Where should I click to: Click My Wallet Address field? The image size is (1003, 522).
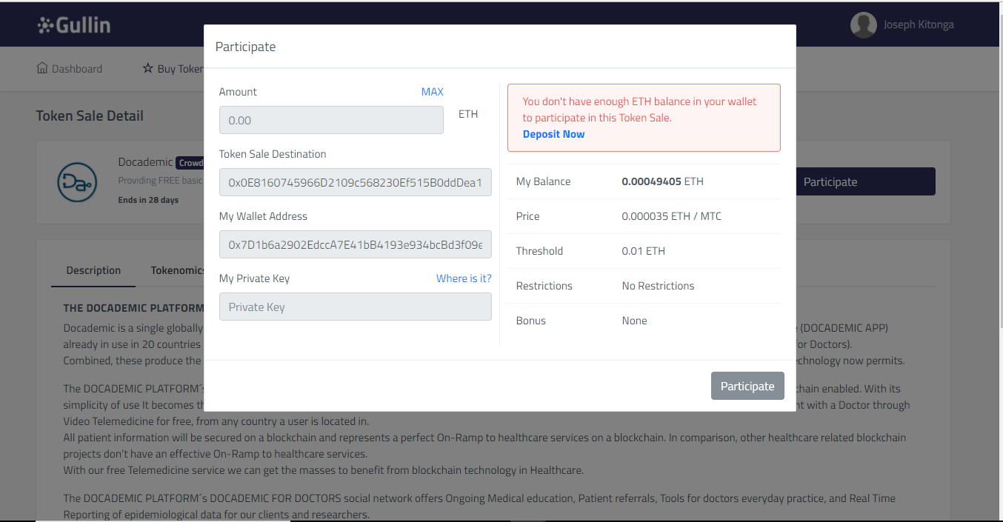356,244
